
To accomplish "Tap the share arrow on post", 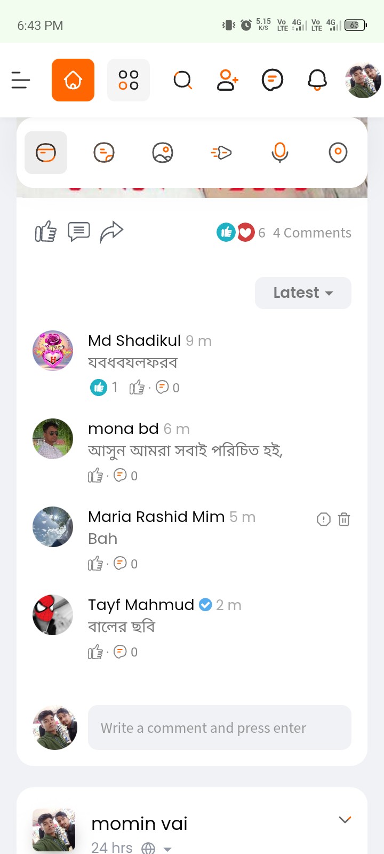I will [111, 232].
